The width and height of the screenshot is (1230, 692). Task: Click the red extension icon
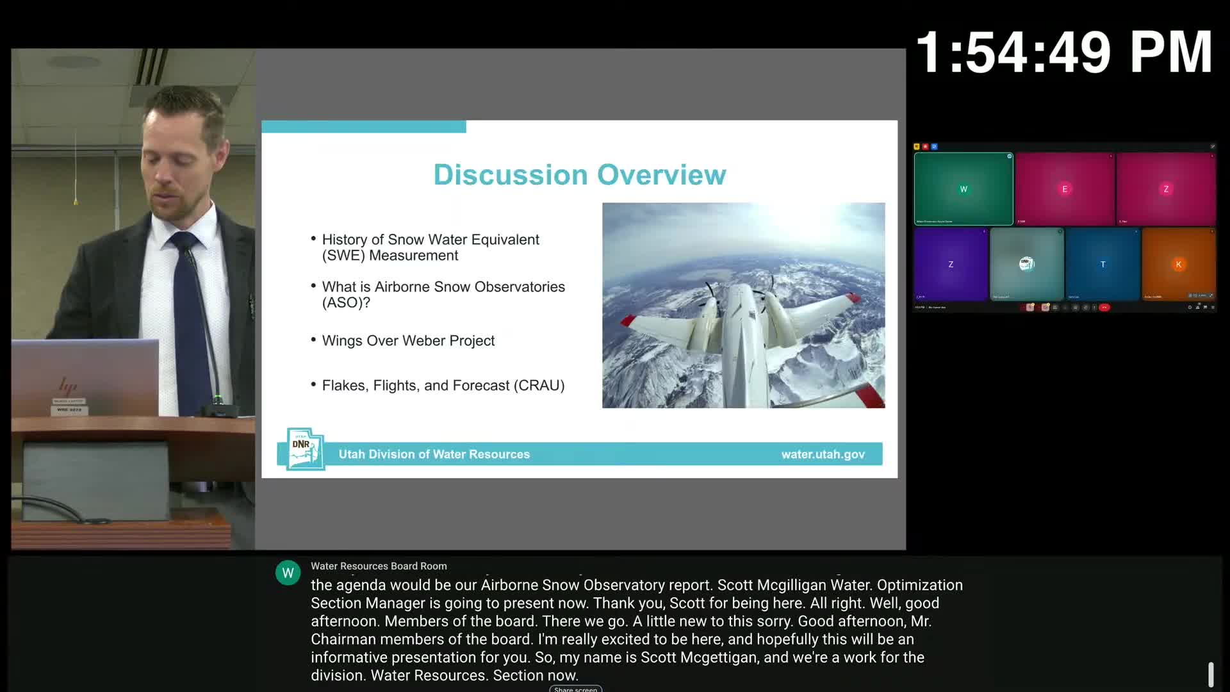[925, 147]
